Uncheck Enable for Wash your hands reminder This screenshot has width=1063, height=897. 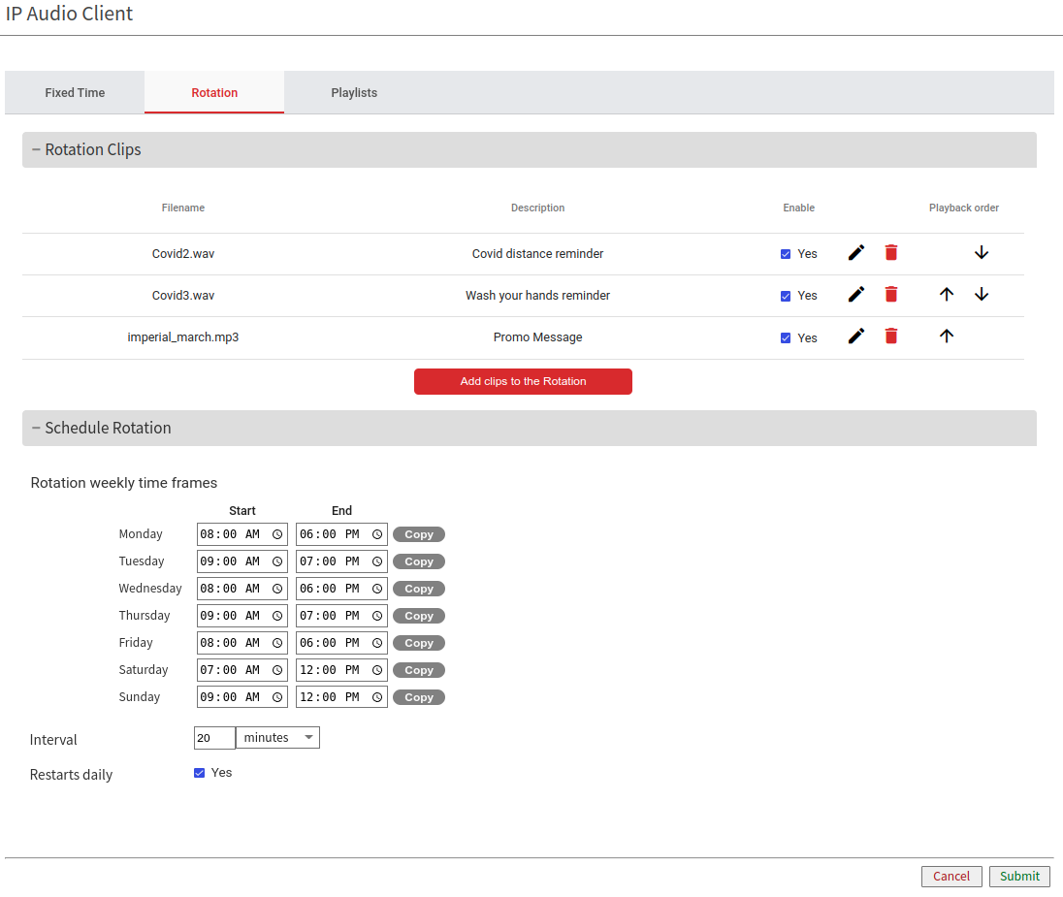[x=786, y=296]
